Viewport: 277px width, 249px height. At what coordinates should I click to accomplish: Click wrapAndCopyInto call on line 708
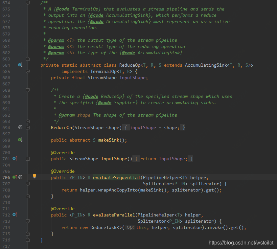click(x=118, y=190)
